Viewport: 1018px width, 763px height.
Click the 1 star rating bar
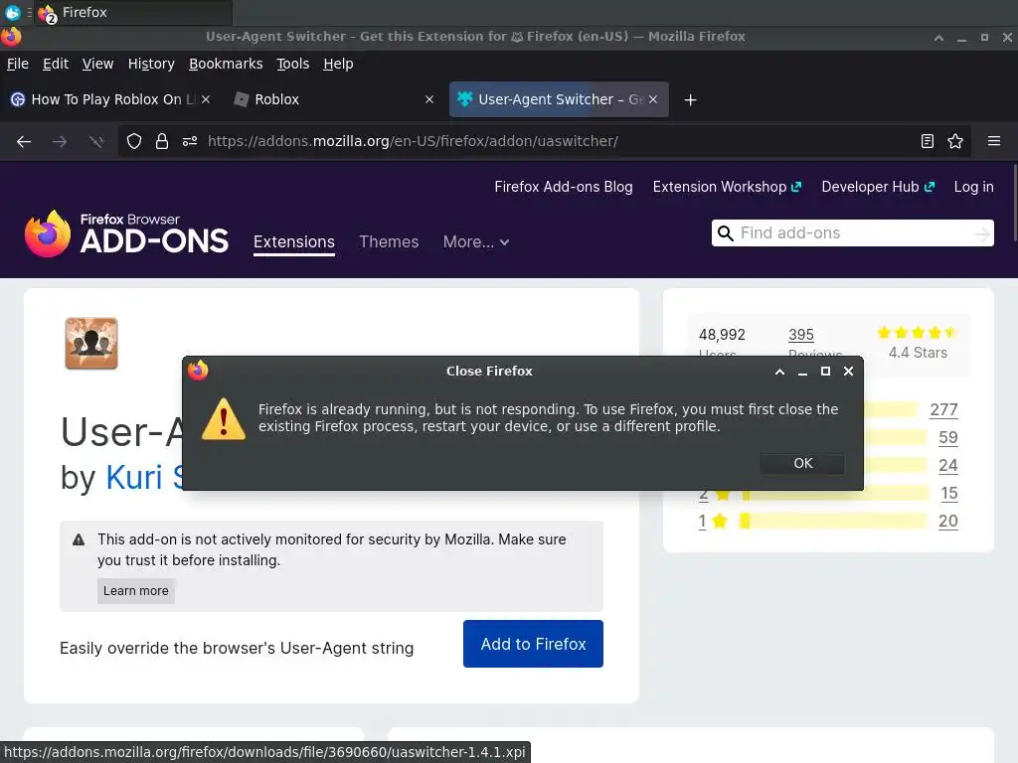click(833, 521)
